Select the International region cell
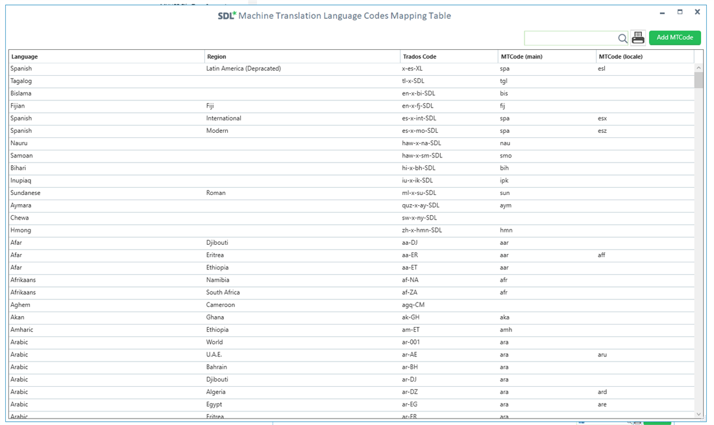The width and height of the screenshot is (714, 425). [223, 118]
